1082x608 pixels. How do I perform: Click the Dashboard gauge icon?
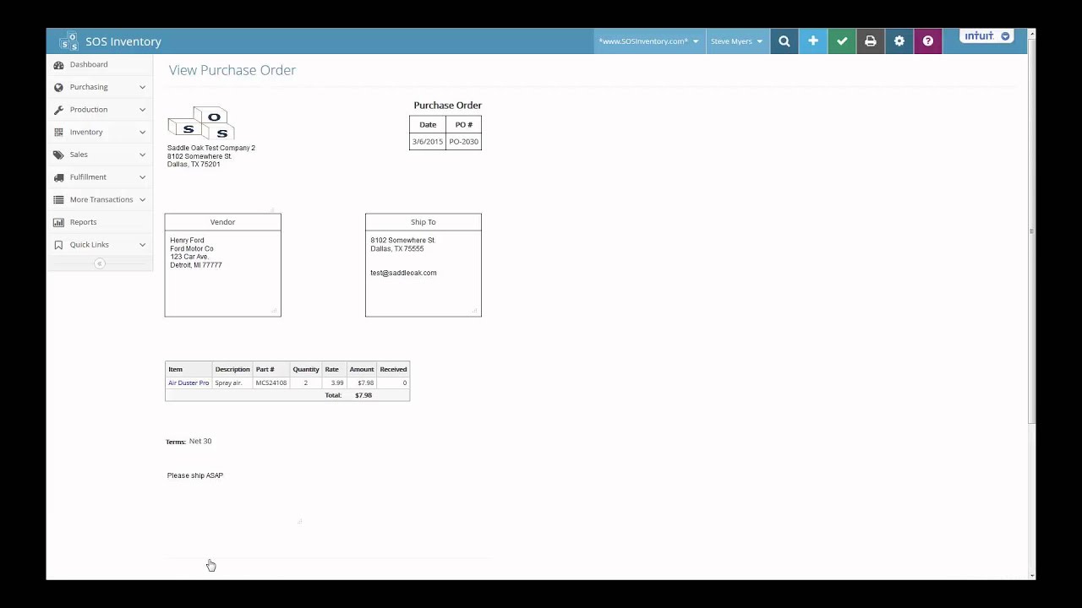coord(58,65)
